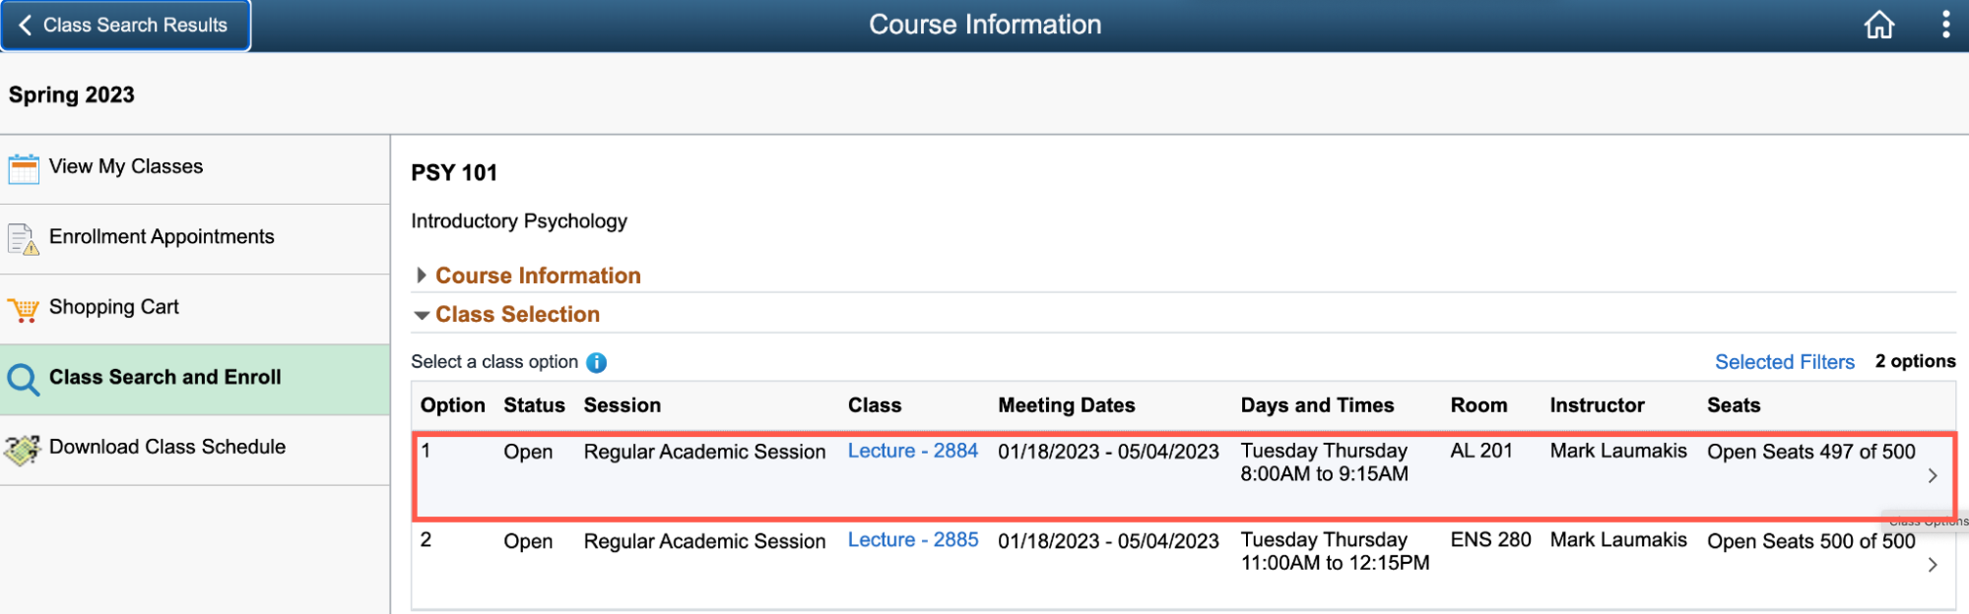
Task: Select the Spring 2023 term label
Action: click(x=71, y=93)
